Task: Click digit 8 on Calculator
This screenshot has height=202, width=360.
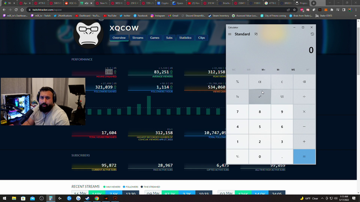Action: [x=260, y=112]
